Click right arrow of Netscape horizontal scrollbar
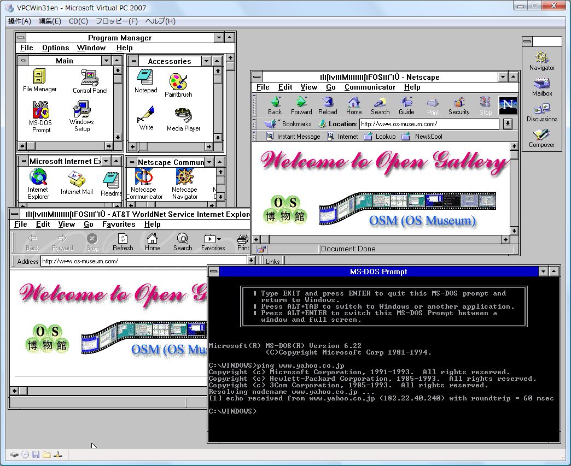Image resolution: width=571 pixels, height=466 pixels. pos(505,239)
